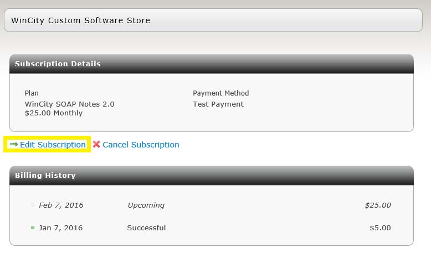This screenshot has height=259, width=431.
Task: Click the grey status dot for Feb 7
Action: click(33, 205)
